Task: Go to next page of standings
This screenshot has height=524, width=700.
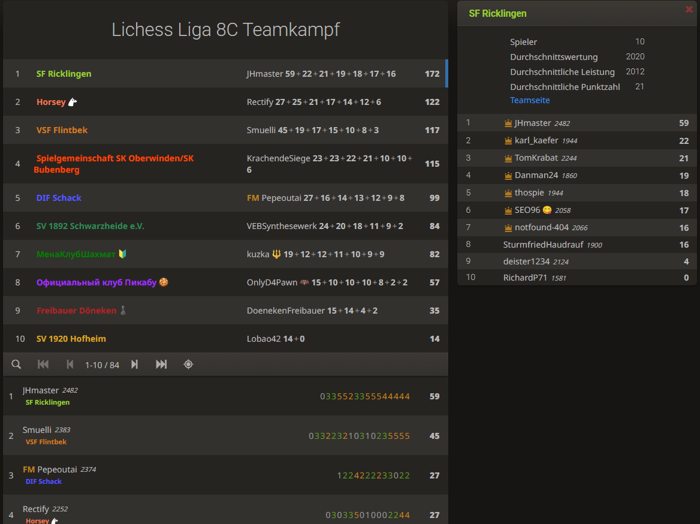Action: coord(134,364)
